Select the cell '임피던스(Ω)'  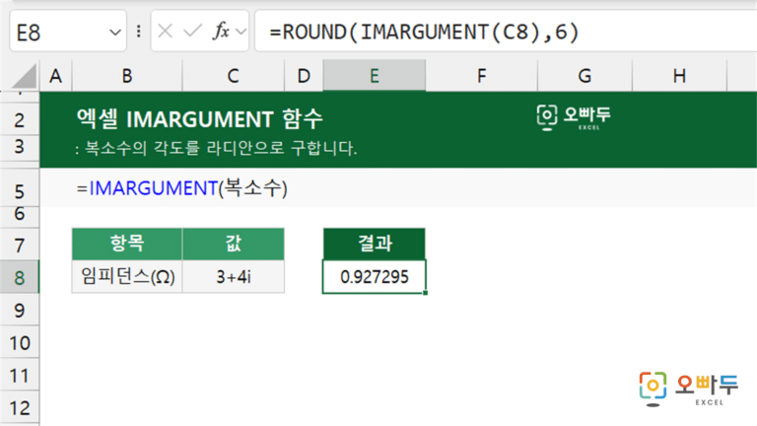[127, 277]
